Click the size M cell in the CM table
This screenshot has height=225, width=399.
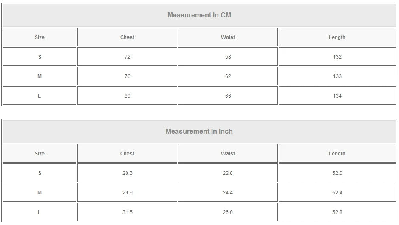(40, 76)
